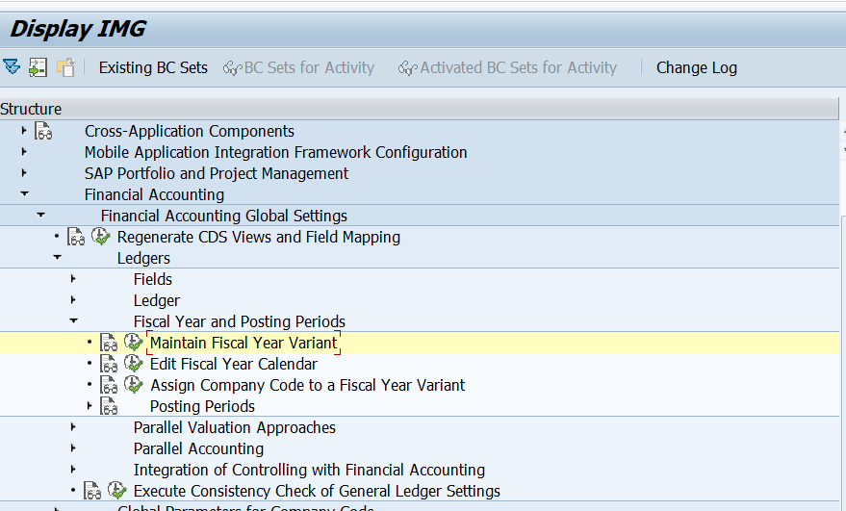Execute Regenerate CDS Views and Field Mapping activity
The width and height of the screenshot is (846, 511).
coord(100,236)
